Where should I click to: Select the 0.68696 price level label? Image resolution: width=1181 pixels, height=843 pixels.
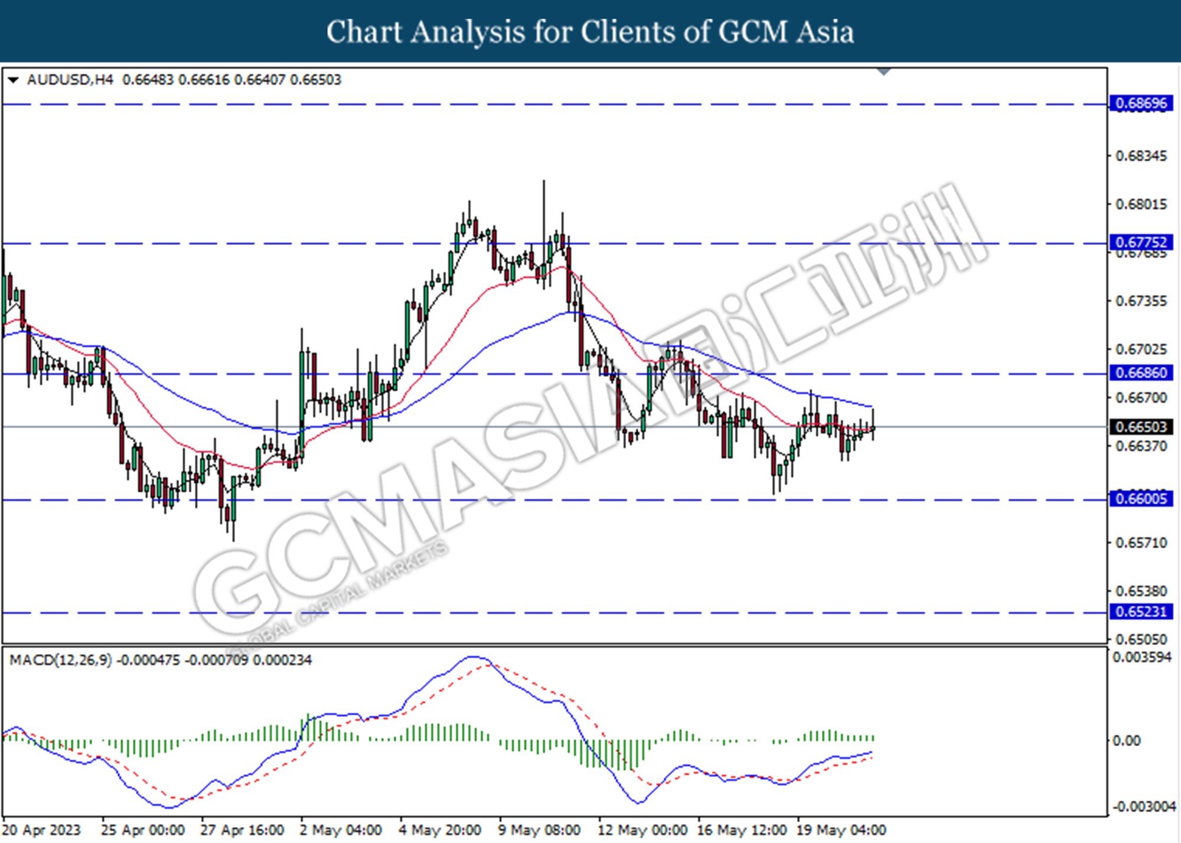pos(1141,104)
